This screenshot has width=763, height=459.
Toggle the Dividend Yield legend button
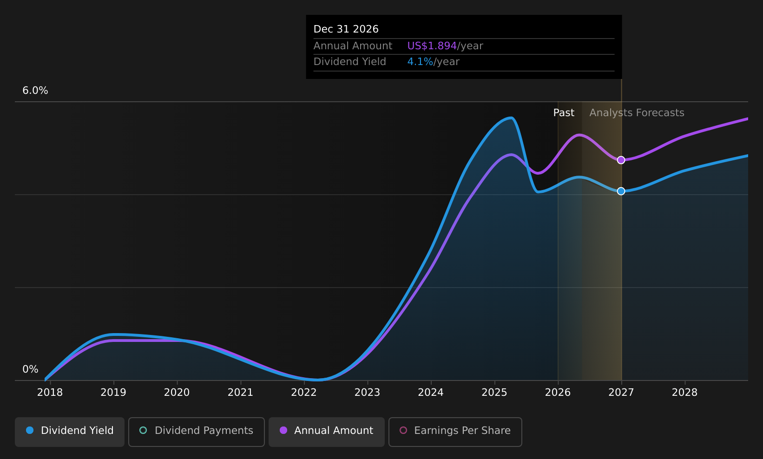tap(70, 432)
